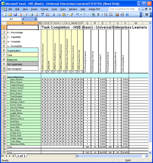Viewport: 153px width, 163px height.
Task: Click the 'Organization' legend cell
Action: [23, 50]
